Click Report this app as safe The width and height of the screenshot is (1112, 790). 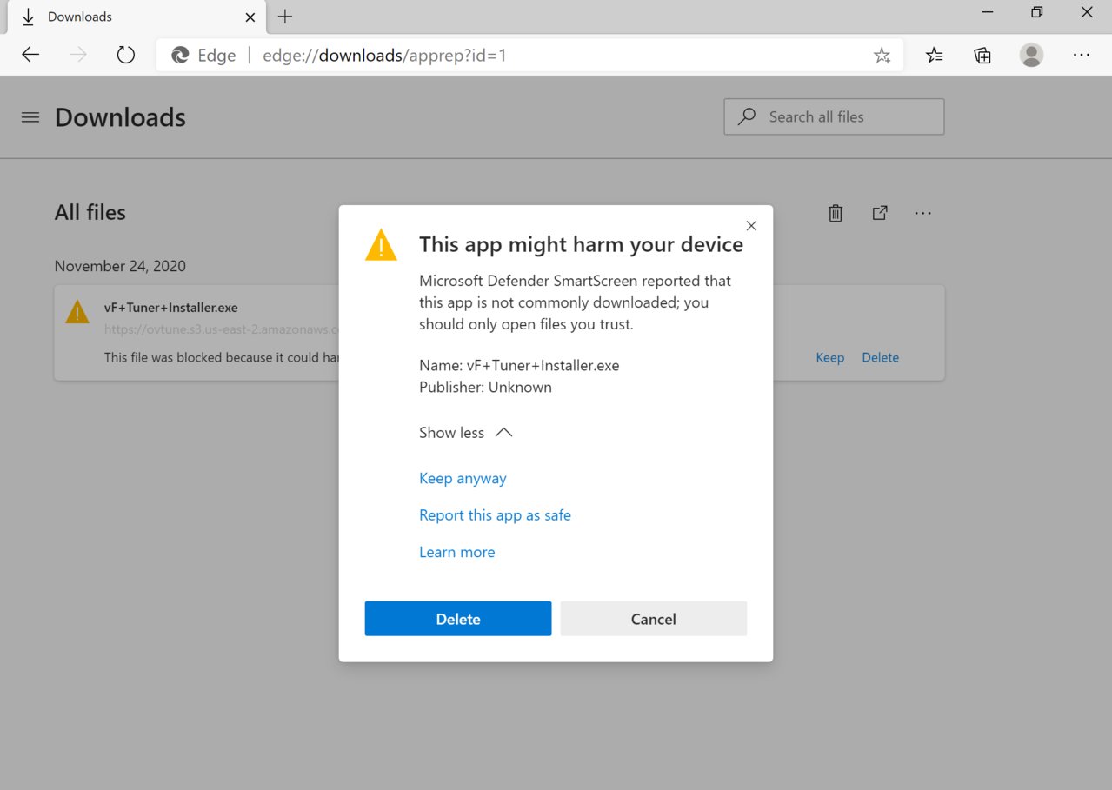(x=495, y=515)
